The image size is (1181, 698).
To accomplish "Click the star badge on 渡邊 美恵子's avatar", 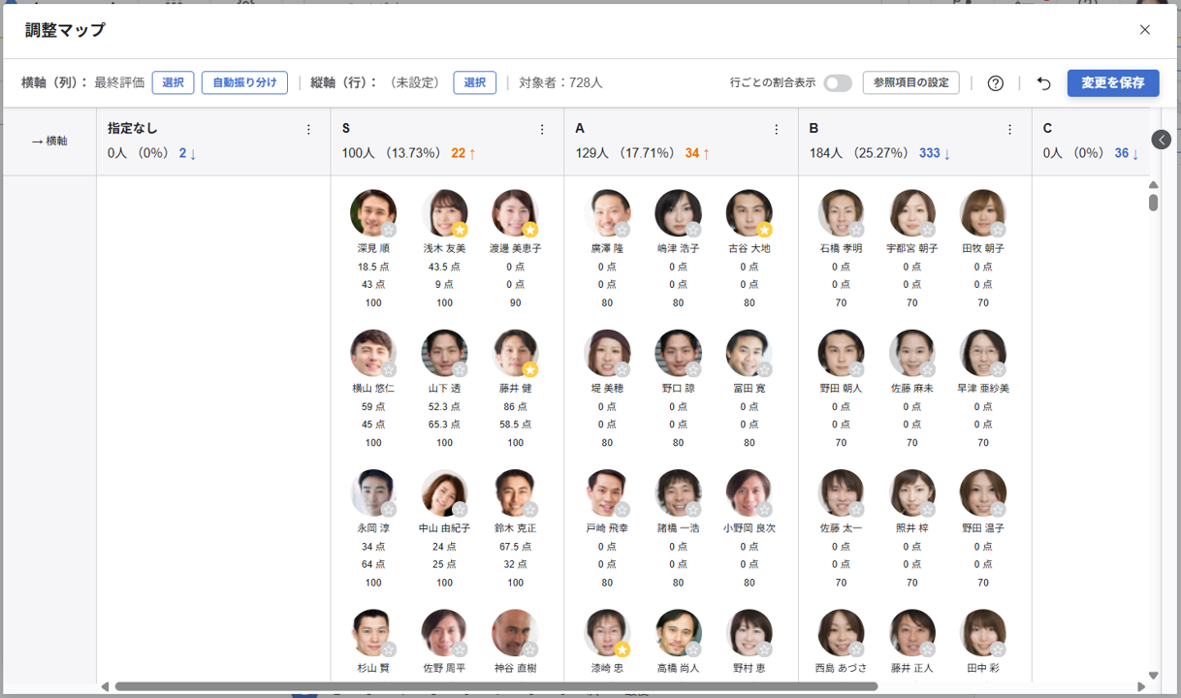I will click(529, 229).
